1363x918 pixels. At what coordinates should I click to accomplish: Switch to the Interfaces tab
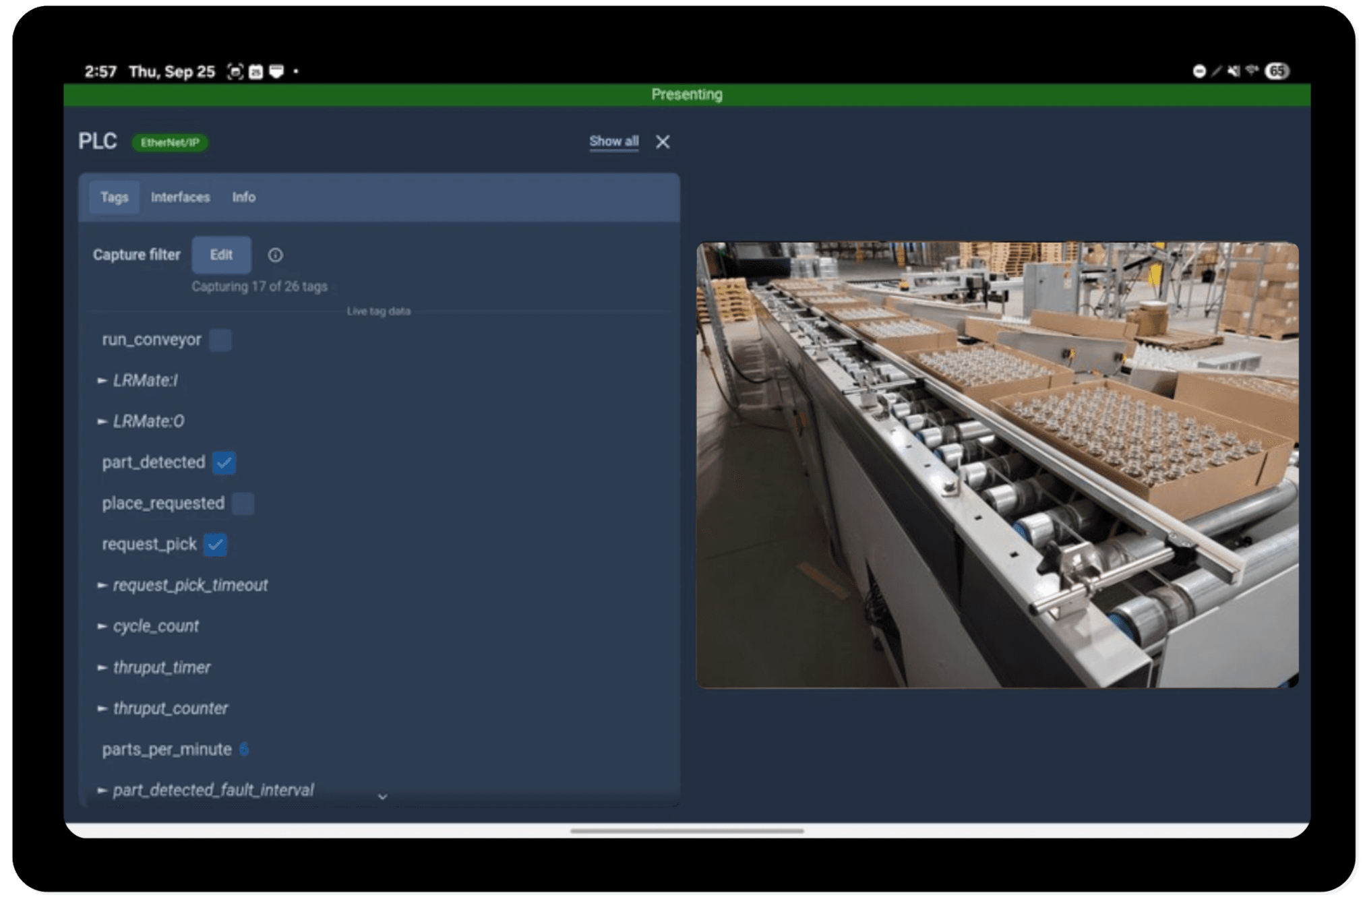tap(180, 197)
